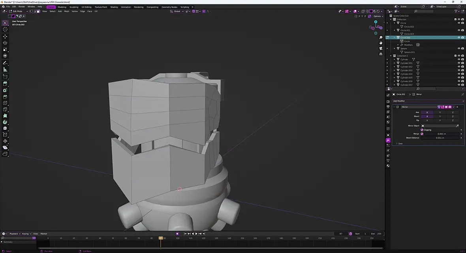Open the Modifier properties wrench tab
466x253 pixels.
point(388,140)
